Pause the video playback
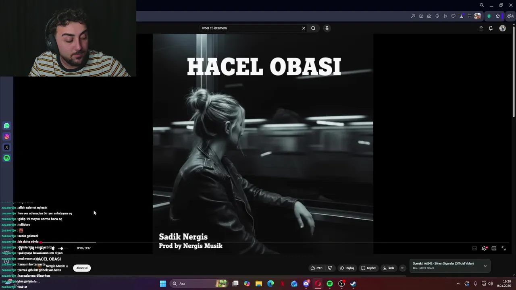Image resolution: width=516 pixels, height=290 pixels. 21,248
